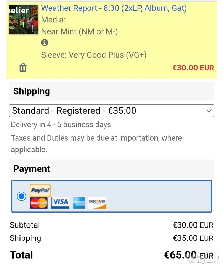Click the Near Mint media condition text
The width and height of the screenshot is (223, 268).
point(79,31)
